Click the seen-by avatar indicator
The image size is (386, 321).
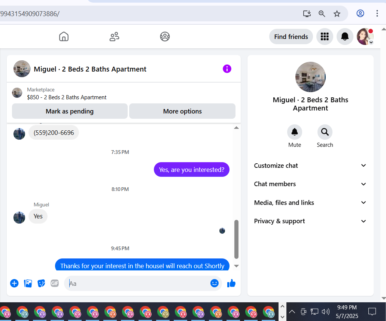click(x=222, y=231)
